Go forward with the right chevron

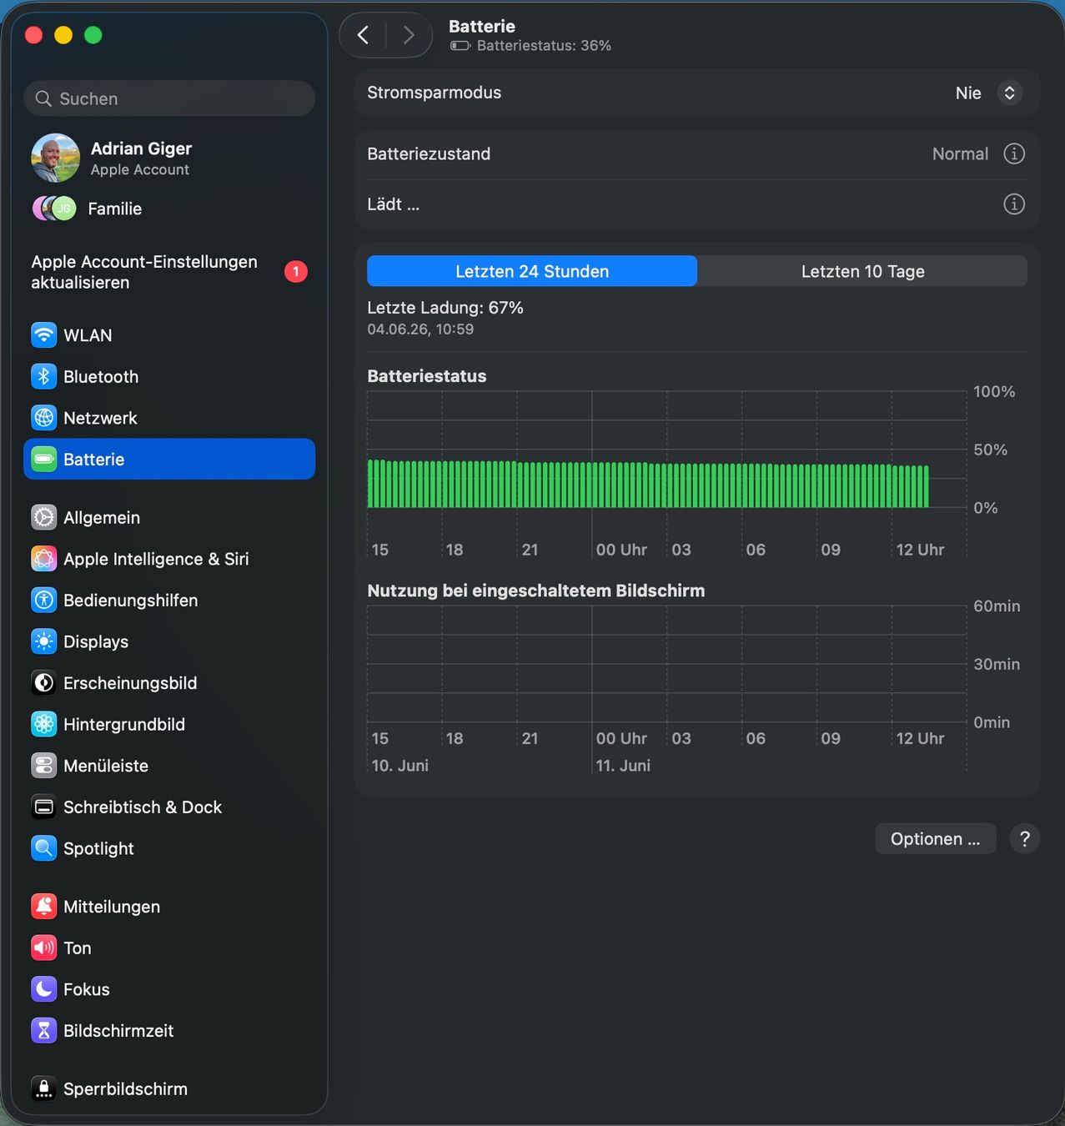(409, 35)
